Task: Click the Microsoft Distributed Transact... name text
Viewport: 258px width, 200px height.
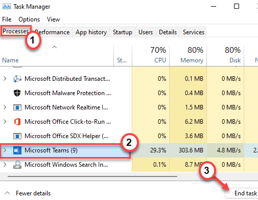Action: coord(67,79)
